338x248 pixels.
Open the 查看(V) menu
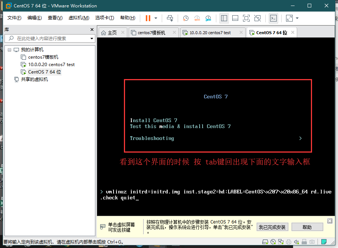click(55, 18)
